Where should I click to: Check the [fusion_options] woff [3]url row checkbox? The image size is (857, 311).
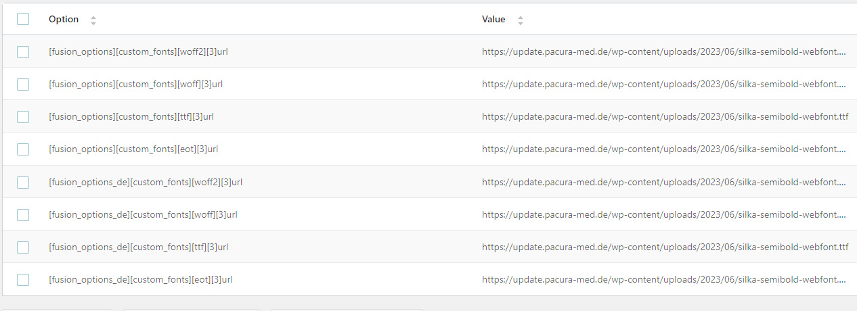(x=23, y=84)
